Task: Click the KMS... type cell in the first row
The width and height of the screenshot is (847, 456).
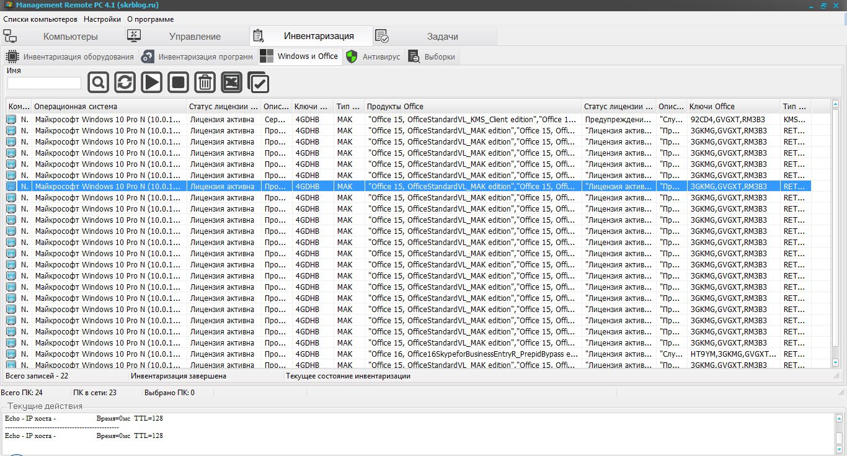Action: tap(796, 119)
